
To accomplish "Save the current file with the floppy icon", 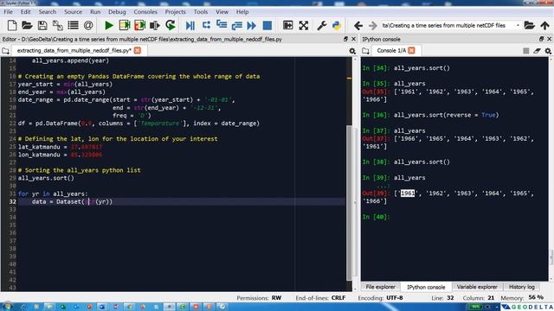I will click(x=42, y=25).
